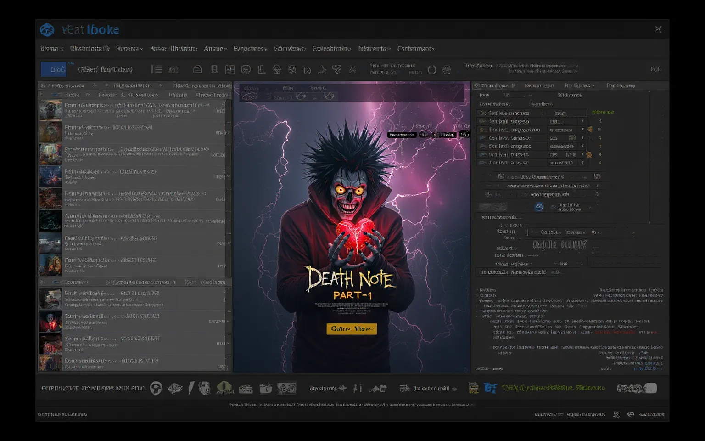
Task: Select the DEATH NOTE title text on poster
Action: pyautogui.click(x=351, y=278)
